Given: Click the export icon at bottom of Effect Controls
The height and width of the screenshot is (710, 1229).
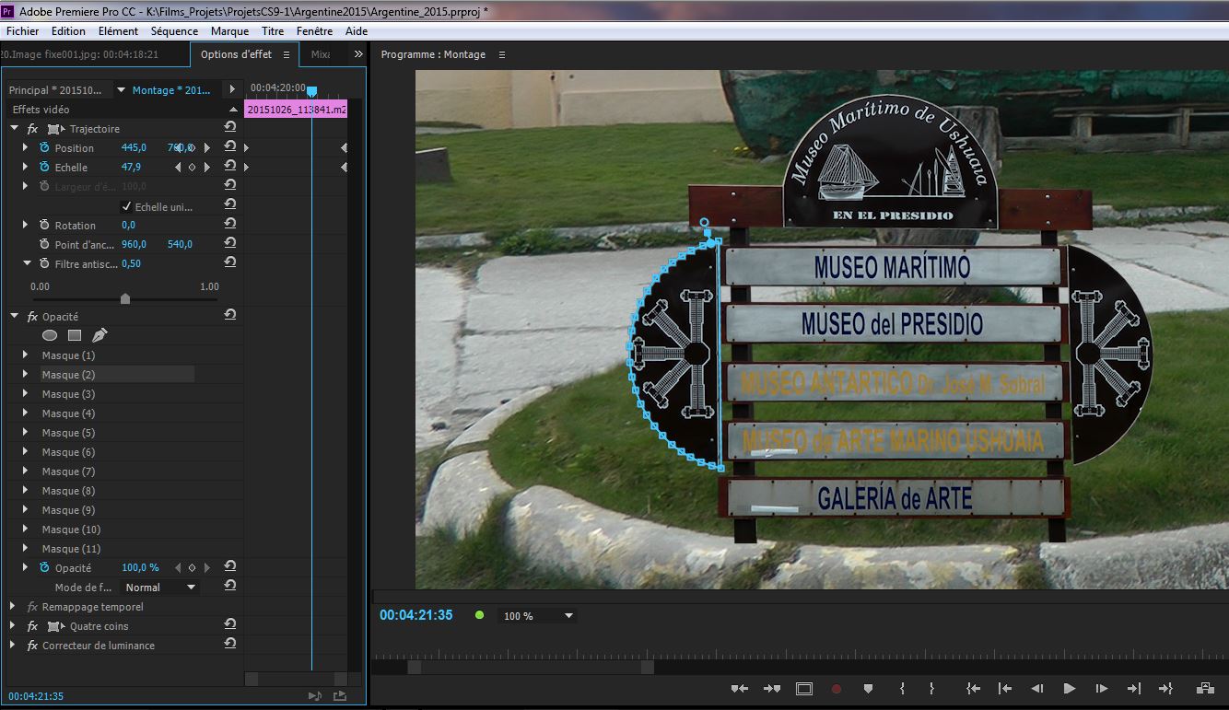Looking at the screenshot, I should coord(340,696).
